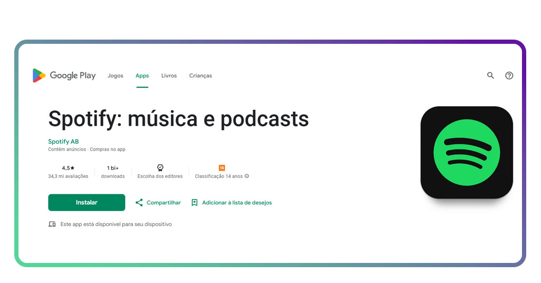The image size is (541, 283).
Task: Click the orange 14 age rating badge
Action: click(x=222, y=168)
